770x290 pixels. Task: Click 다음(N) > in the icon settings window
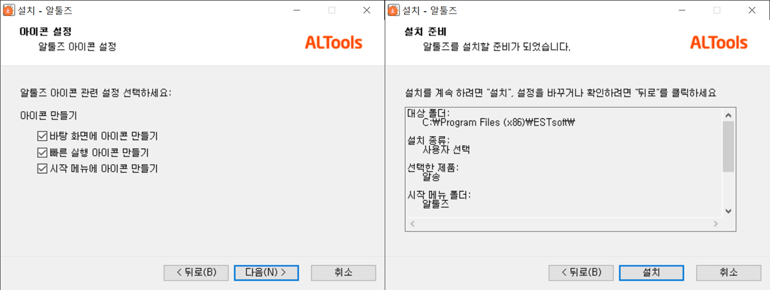click(266, 272)
